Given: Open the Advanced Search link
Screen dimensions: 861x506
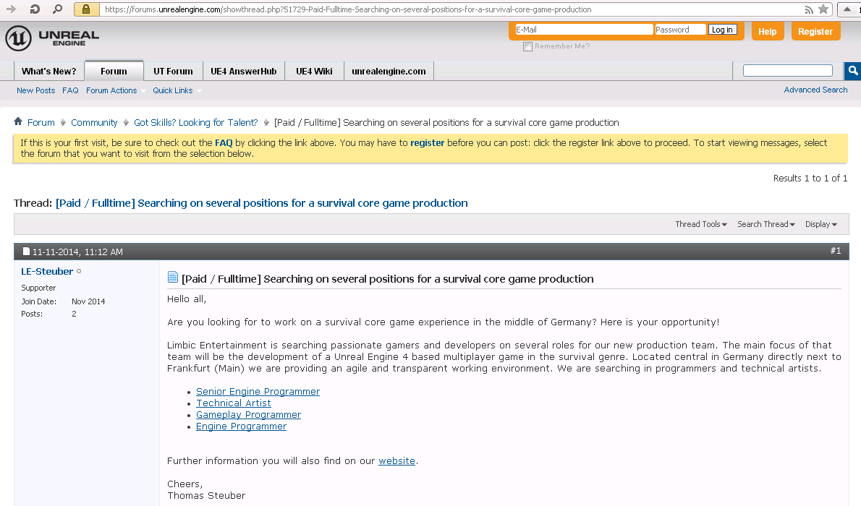Looking at the screenshot, I should [x=815, y=90].
